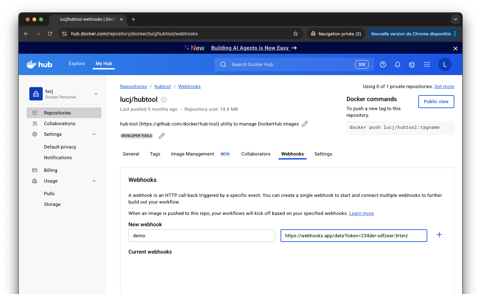Open Default privacy settings
The width and height of the screenshot is (481, 294).
60,147
